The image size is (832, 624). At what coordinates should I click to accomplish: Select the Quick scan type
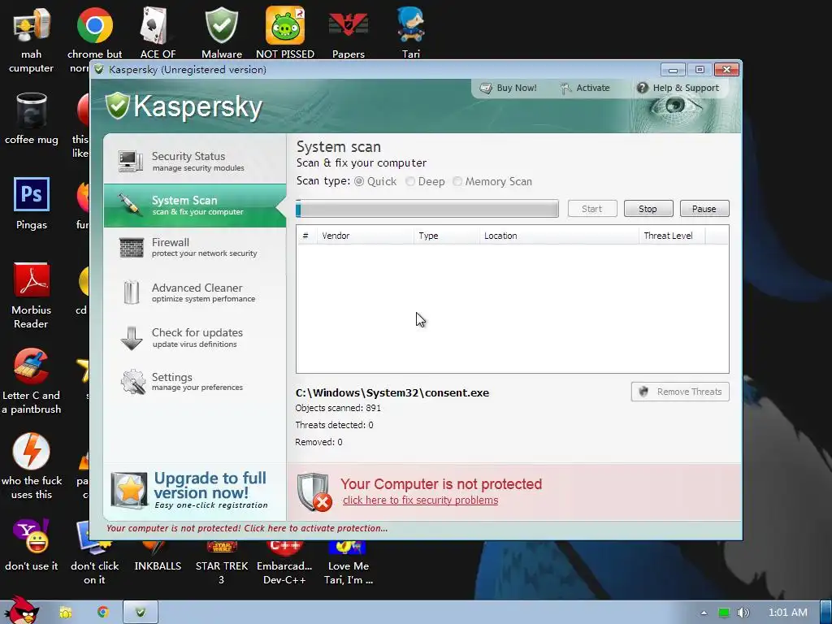[x=359, y=181]
